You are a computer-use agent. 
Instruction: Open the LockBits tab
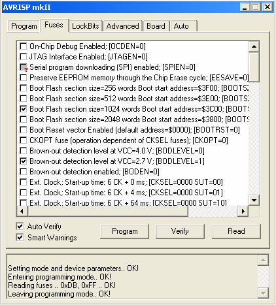(86, 26)
